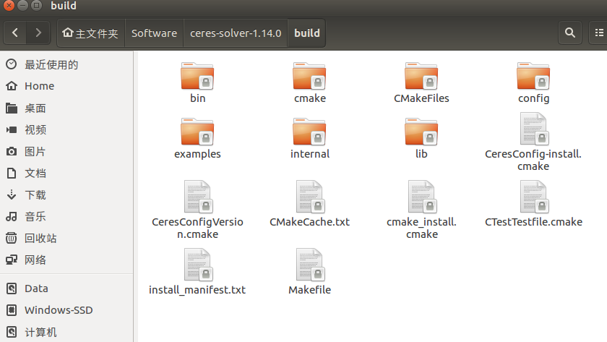Image resolution: width=607 pixels, height=342 pixels.
Task: Select 计算机 computer in the sidebar
Action: 66,332
